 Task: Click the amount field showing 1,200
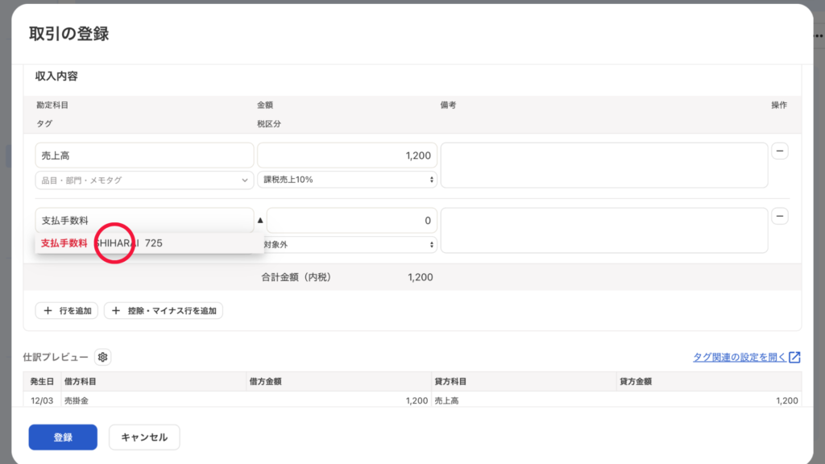click(347, 155)
